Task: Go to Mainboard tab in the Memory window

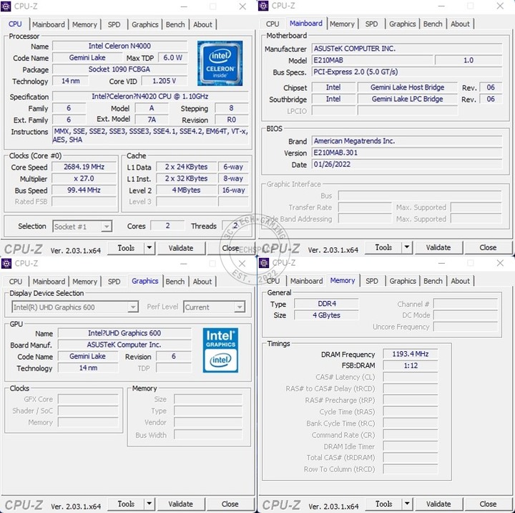Action: coord(306,281)
